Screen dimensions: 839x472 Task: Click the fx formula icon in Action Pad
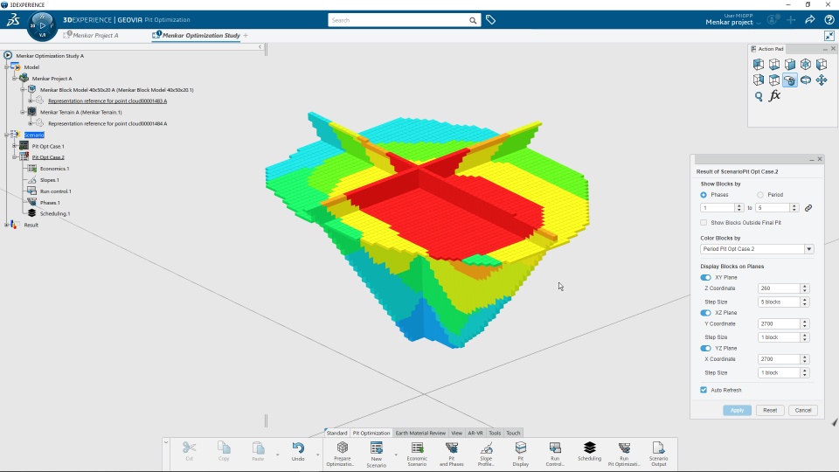(x=774, y=96)
